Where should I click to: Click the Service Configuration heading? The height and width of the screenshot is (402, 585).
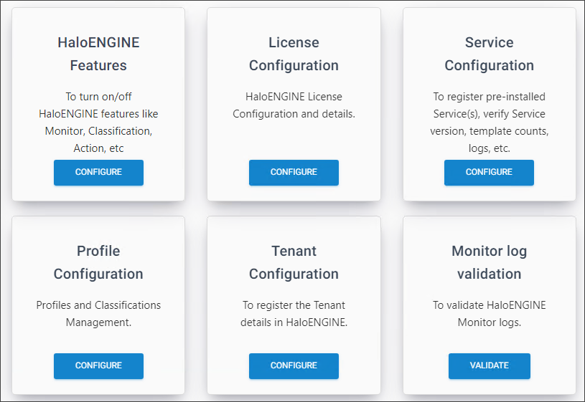489,54
